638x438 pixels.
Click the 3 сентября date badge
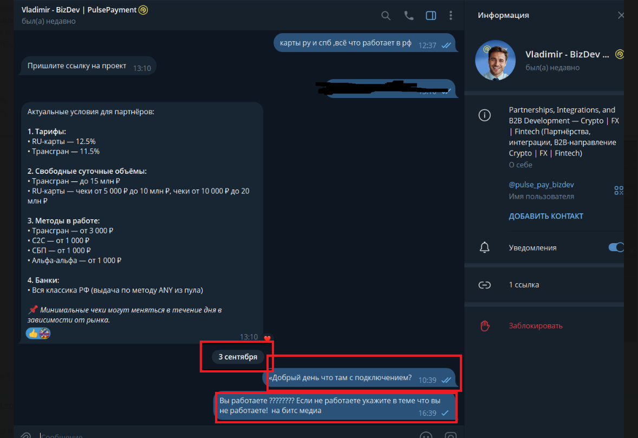[x=238, y=357]
